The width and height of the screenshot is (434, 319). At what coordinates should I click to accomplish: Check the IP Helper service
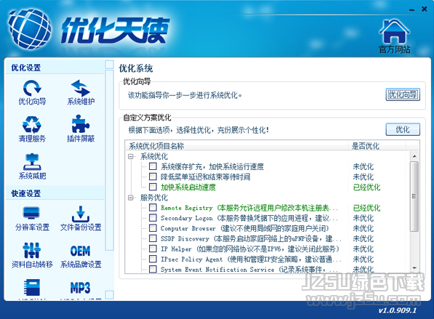[153, 249]
